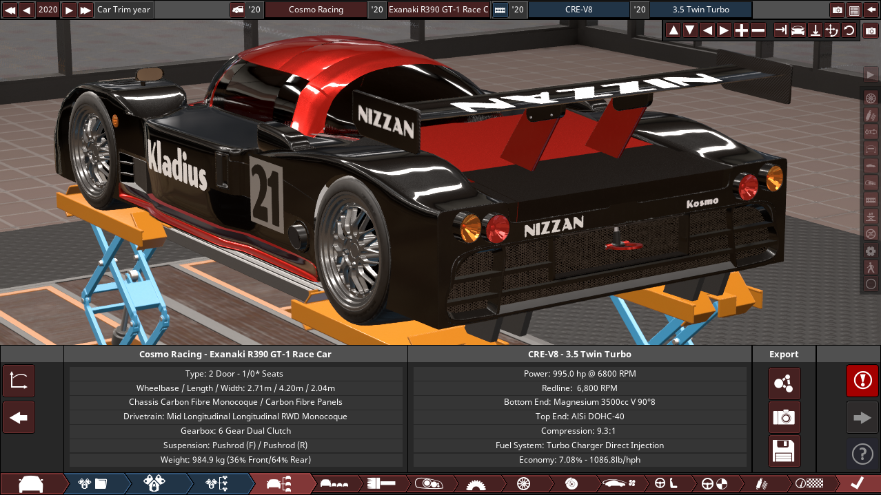Zoom in with the plus button
This screenshot has height=495, width=881.
[741, 30]
